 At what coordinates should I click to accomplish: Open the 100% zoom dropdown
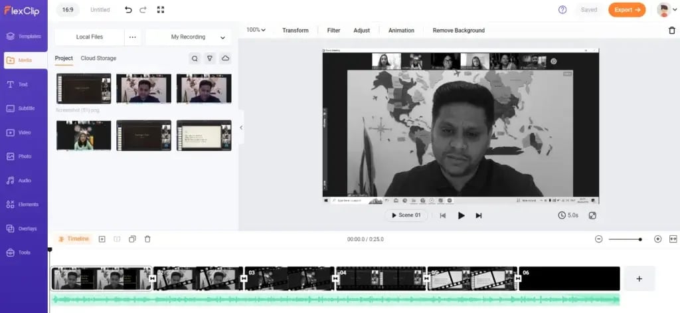256,30
